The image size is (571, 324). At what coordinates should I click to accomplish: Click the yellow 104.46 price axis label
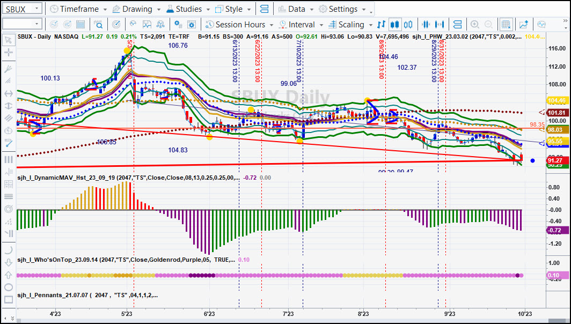pos(557,100)
